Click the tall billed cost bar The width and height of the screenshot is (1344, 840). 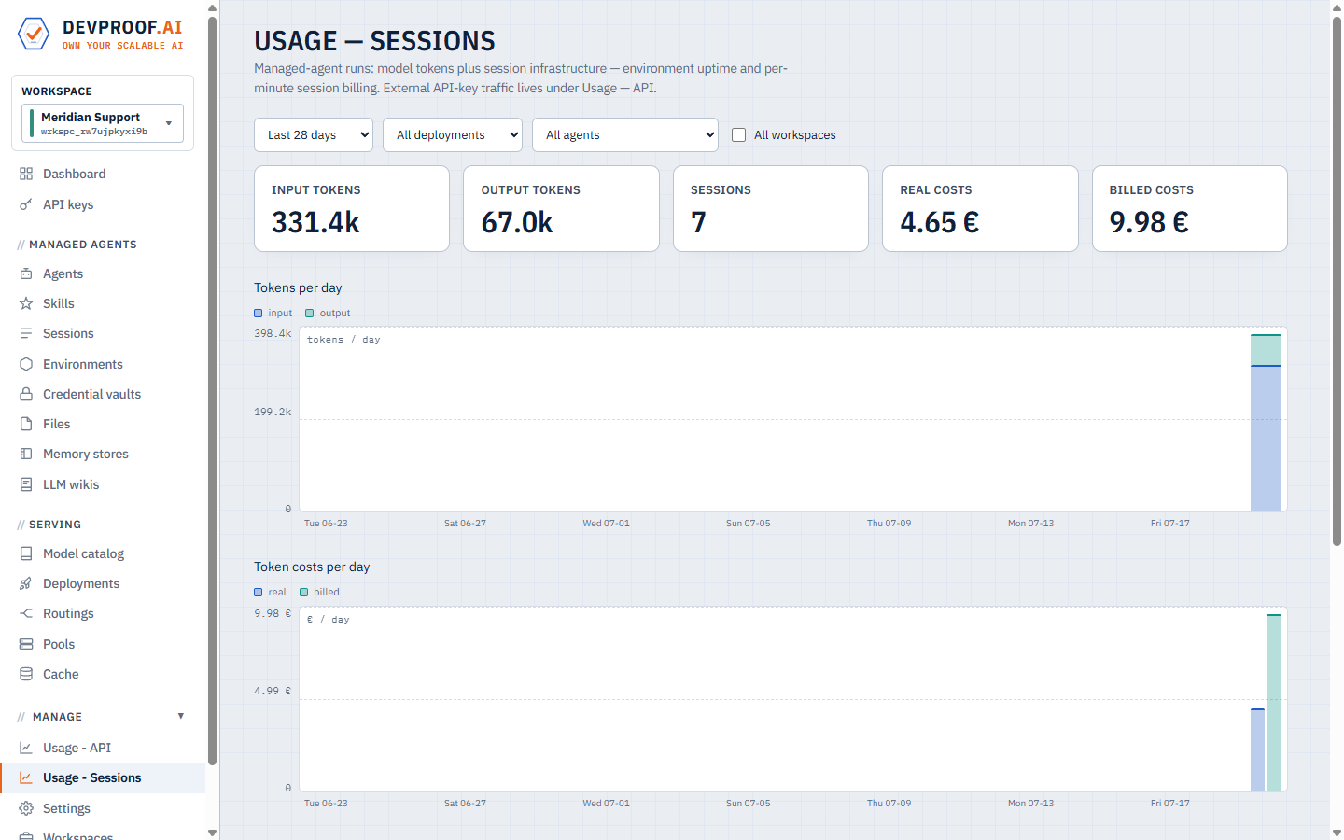coord(1274,703)
